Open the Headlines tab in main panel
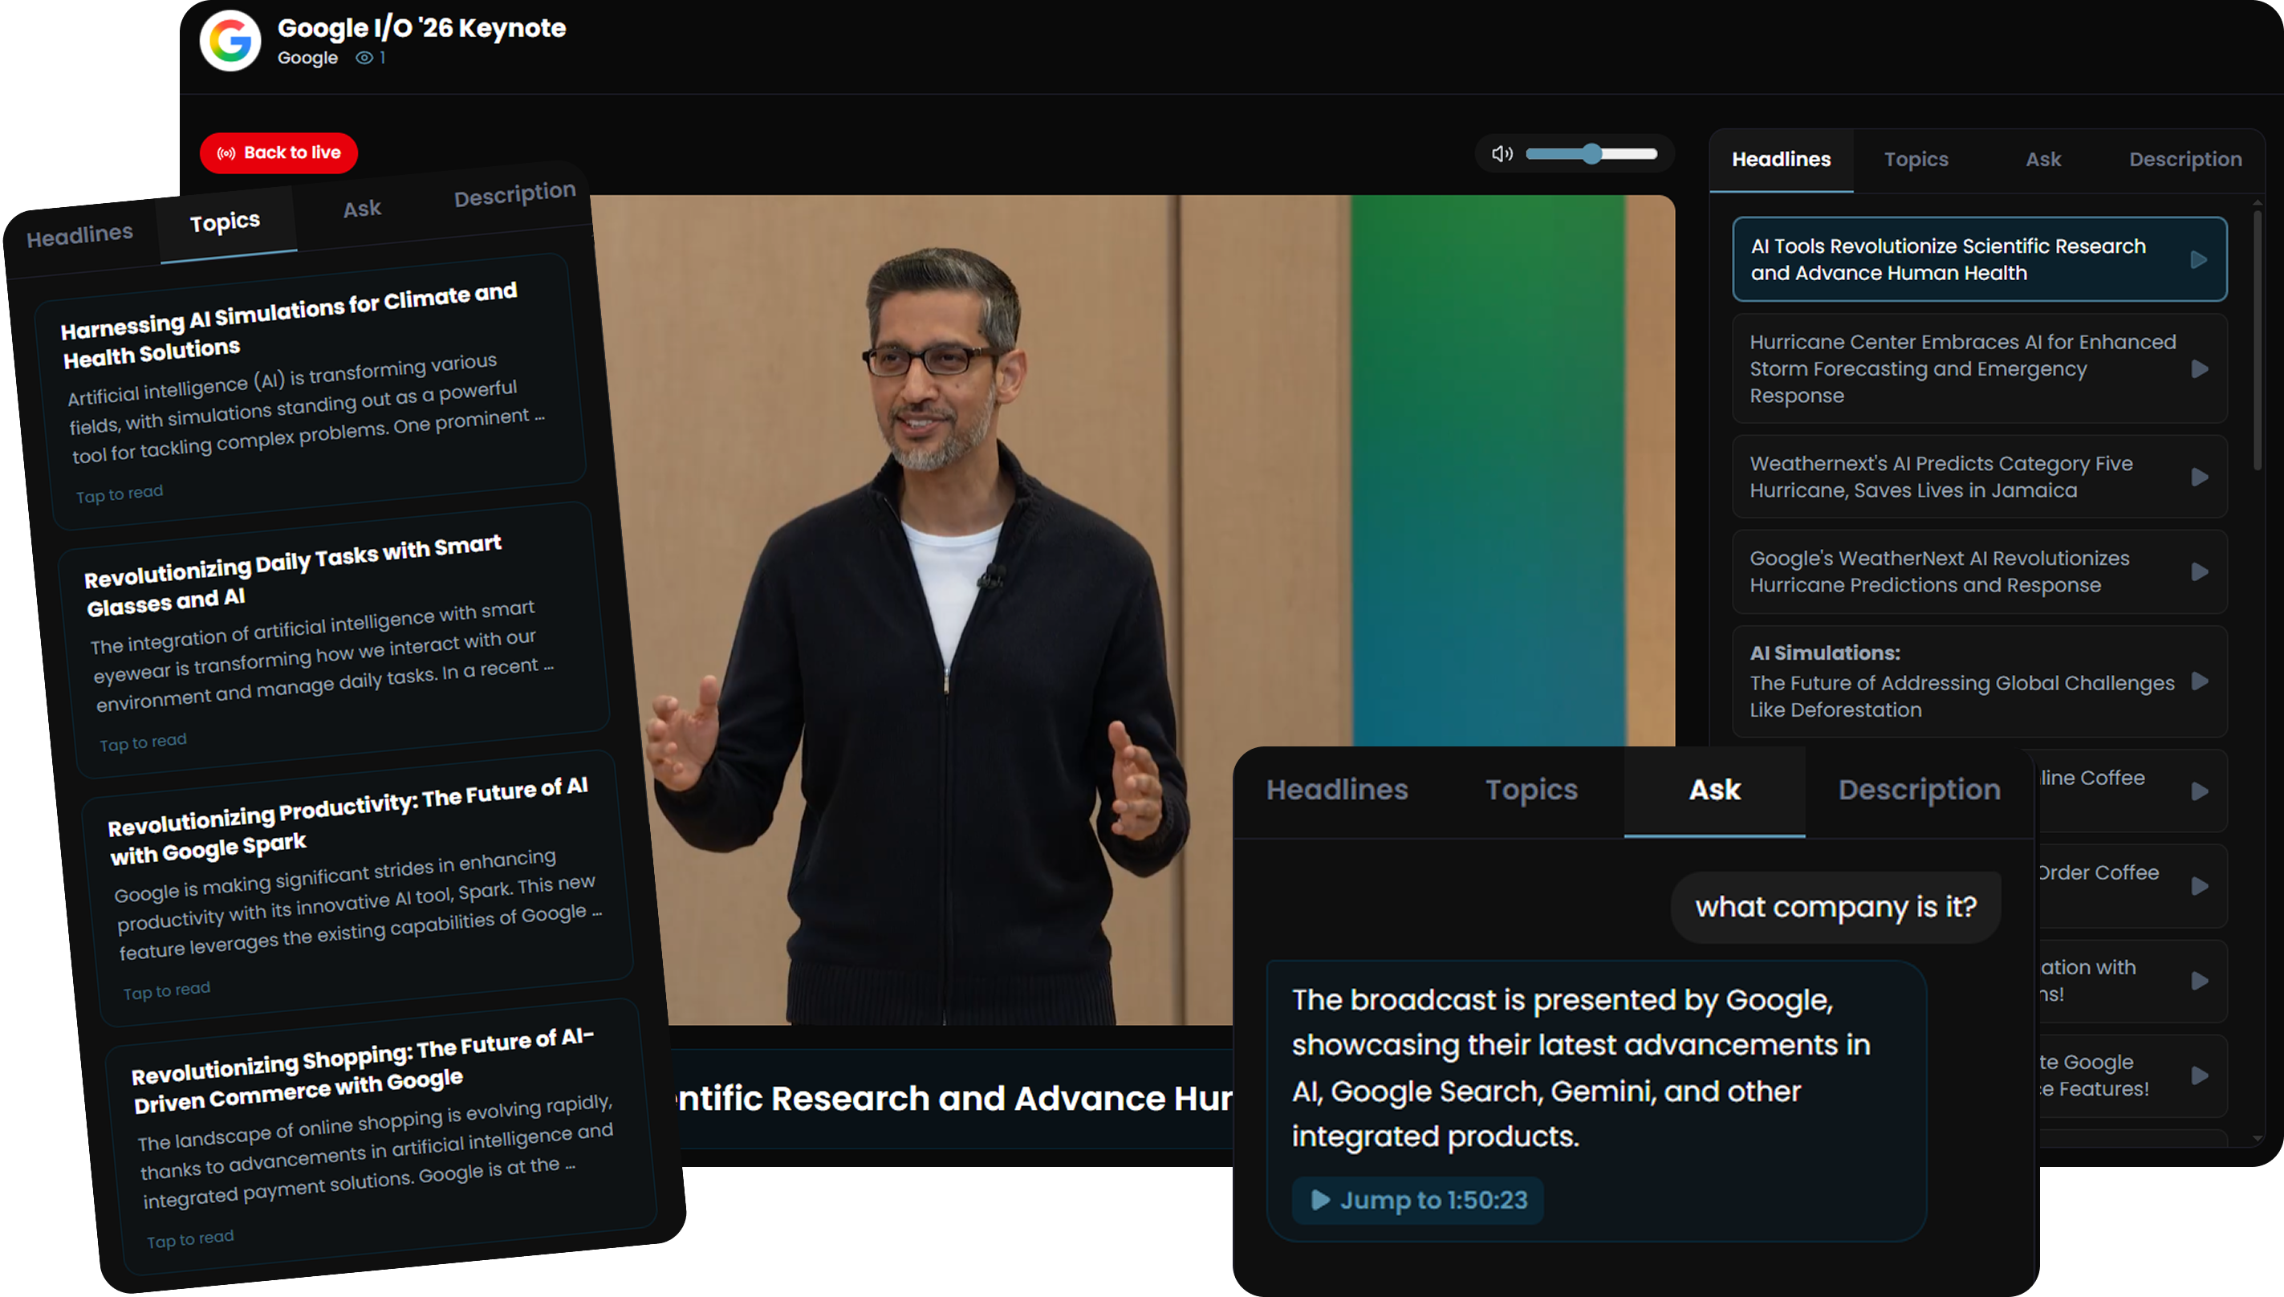The width and height of the screenshot is (2284, 1297). 1781,160
